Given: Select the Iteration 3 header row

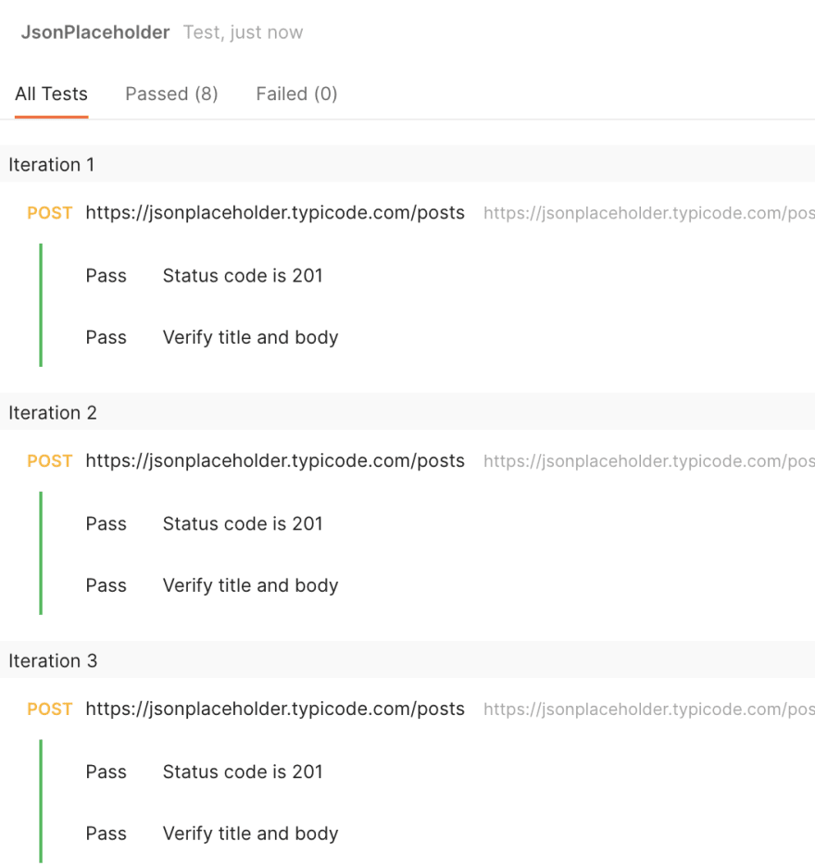Looking at the screenshot, I should [x=407, y=660].
